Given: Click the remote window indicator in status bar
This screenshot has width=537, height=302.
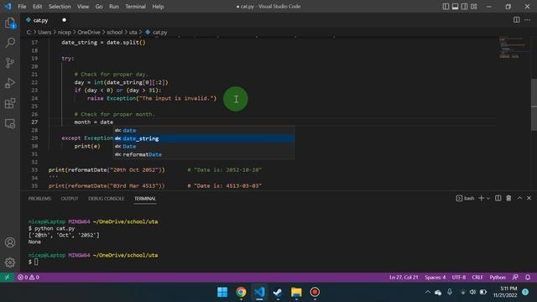Looking at the screenshot, I should click(x=7, y=278).
